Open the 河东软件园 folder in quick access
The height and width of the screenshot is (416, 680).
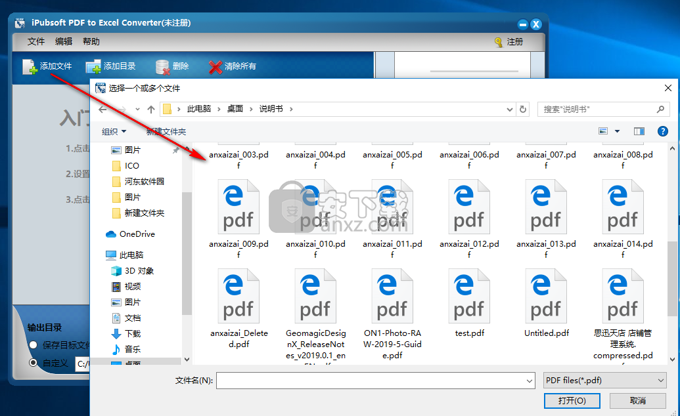tap(138, 182)
